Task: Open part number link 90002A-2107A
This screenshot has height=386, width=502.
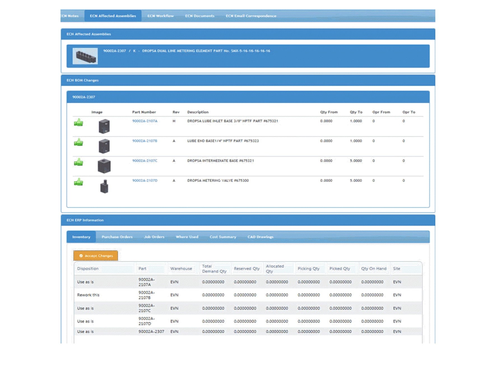Action: 145,121
